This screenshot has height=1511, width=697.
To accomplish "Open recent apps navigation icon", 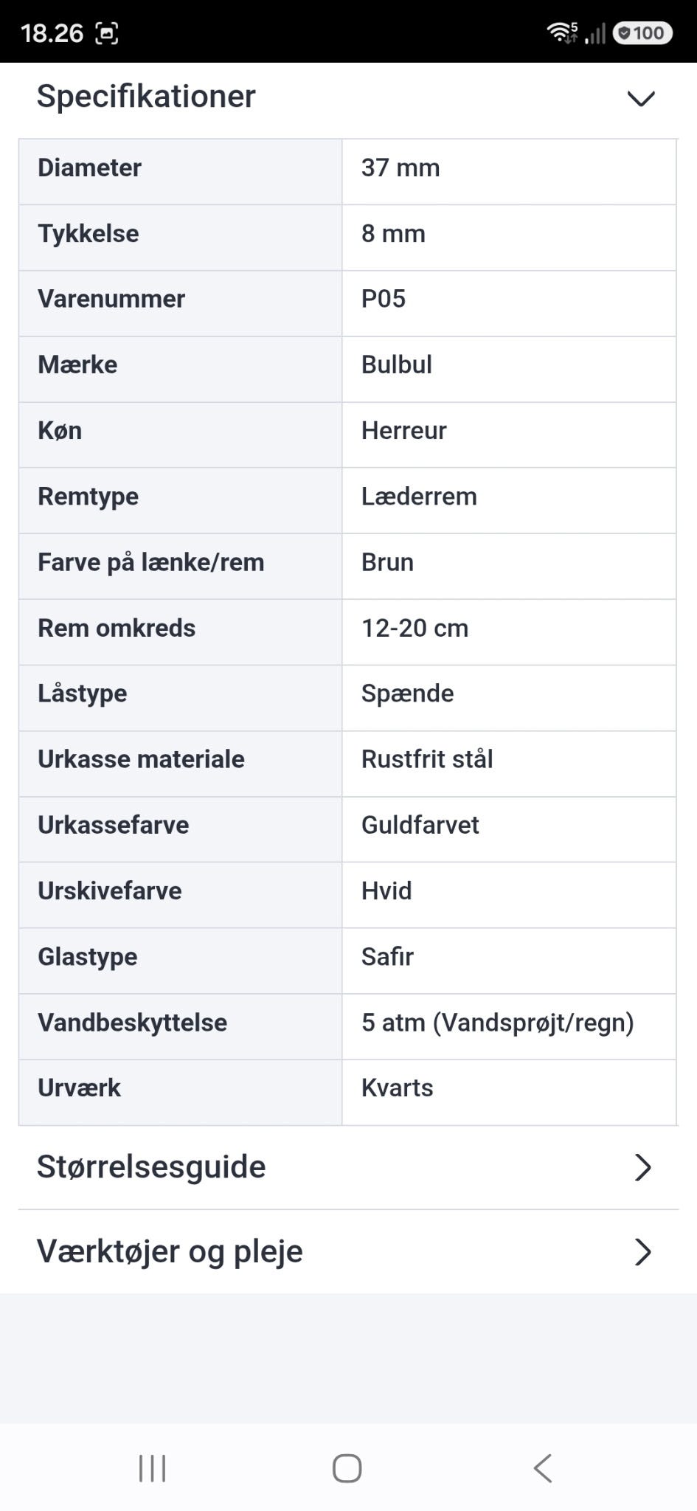I will [152, 1468].
